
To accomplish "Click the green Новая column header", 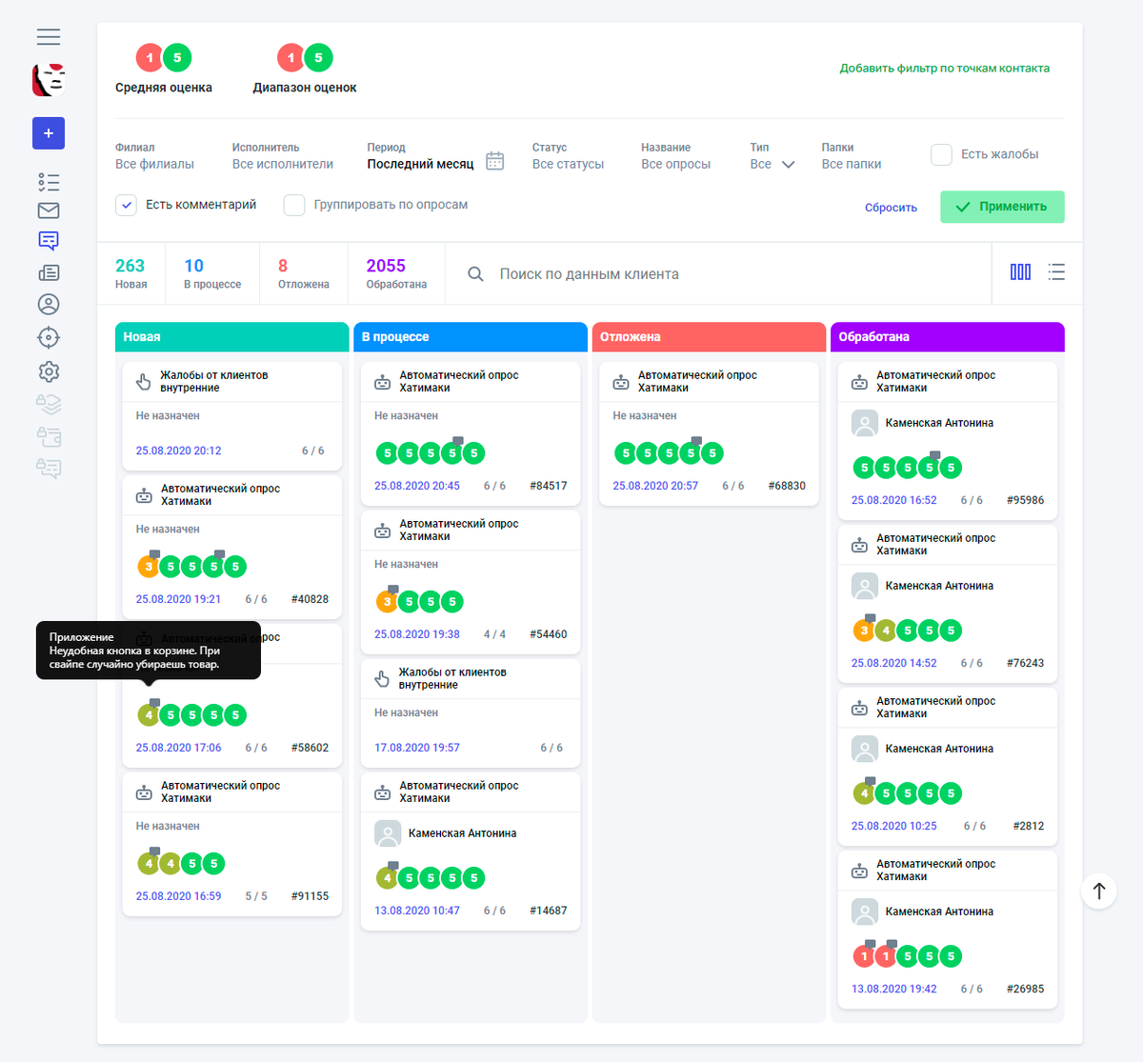I will (231, 337).
